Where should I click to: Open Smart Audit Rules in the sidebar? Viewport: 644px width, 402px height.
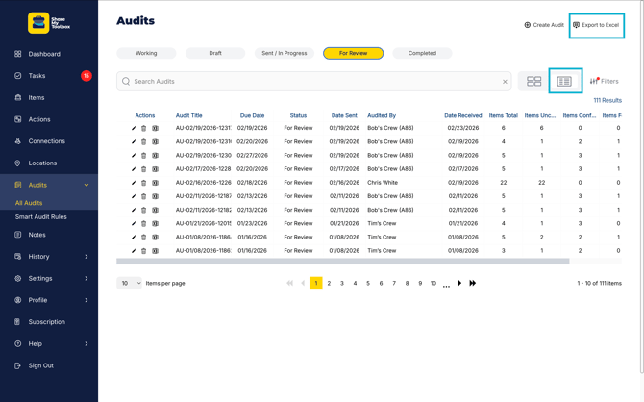(41, 216)
